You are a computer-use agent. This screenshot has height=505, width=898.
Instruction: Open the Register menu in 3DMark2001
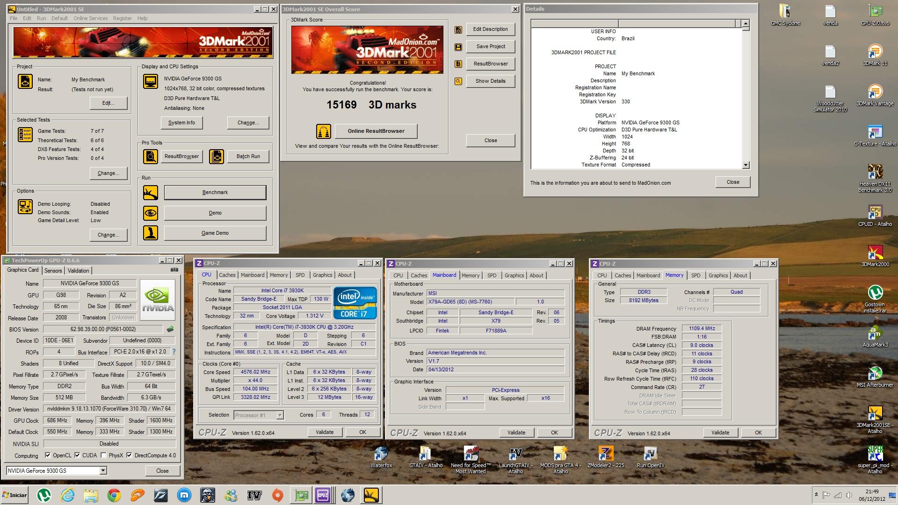tap(123, 18)
